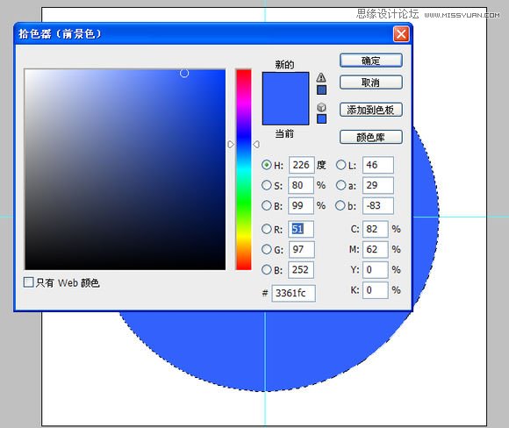Viewport: 509px width, 428px height.
Task: Click the S field showing 80
Action: pyautogui.click(x=301, y=185)
